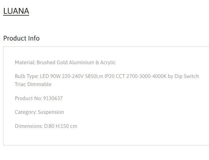Click the Product Info heading
This screenshot has width=209, height=160.
[21, 38]
